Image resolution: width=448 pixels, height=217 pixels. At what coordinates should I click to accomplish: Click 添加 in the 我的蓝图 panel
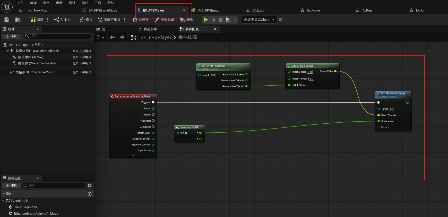tap(12, 185)
